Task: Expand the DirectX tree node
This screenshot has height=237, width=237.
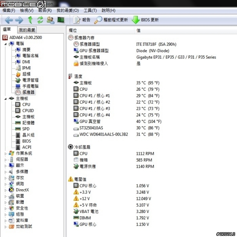Action: pyautogui.click(x=6, y=190)
